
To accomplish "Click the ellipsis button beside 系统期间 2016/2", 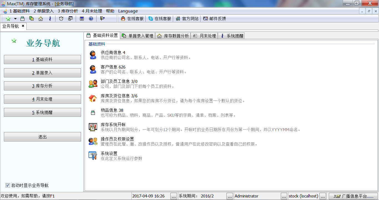I will 230,196.
